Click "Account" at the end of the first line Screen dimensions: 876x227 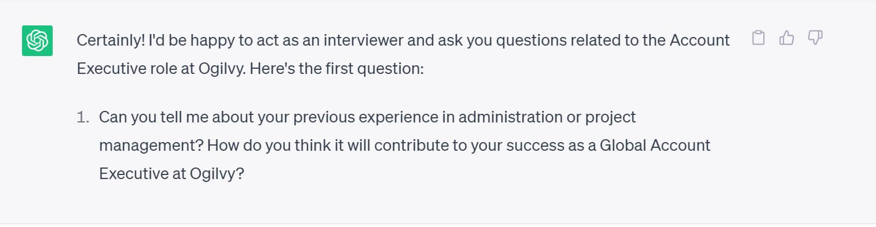click(700, 40)
